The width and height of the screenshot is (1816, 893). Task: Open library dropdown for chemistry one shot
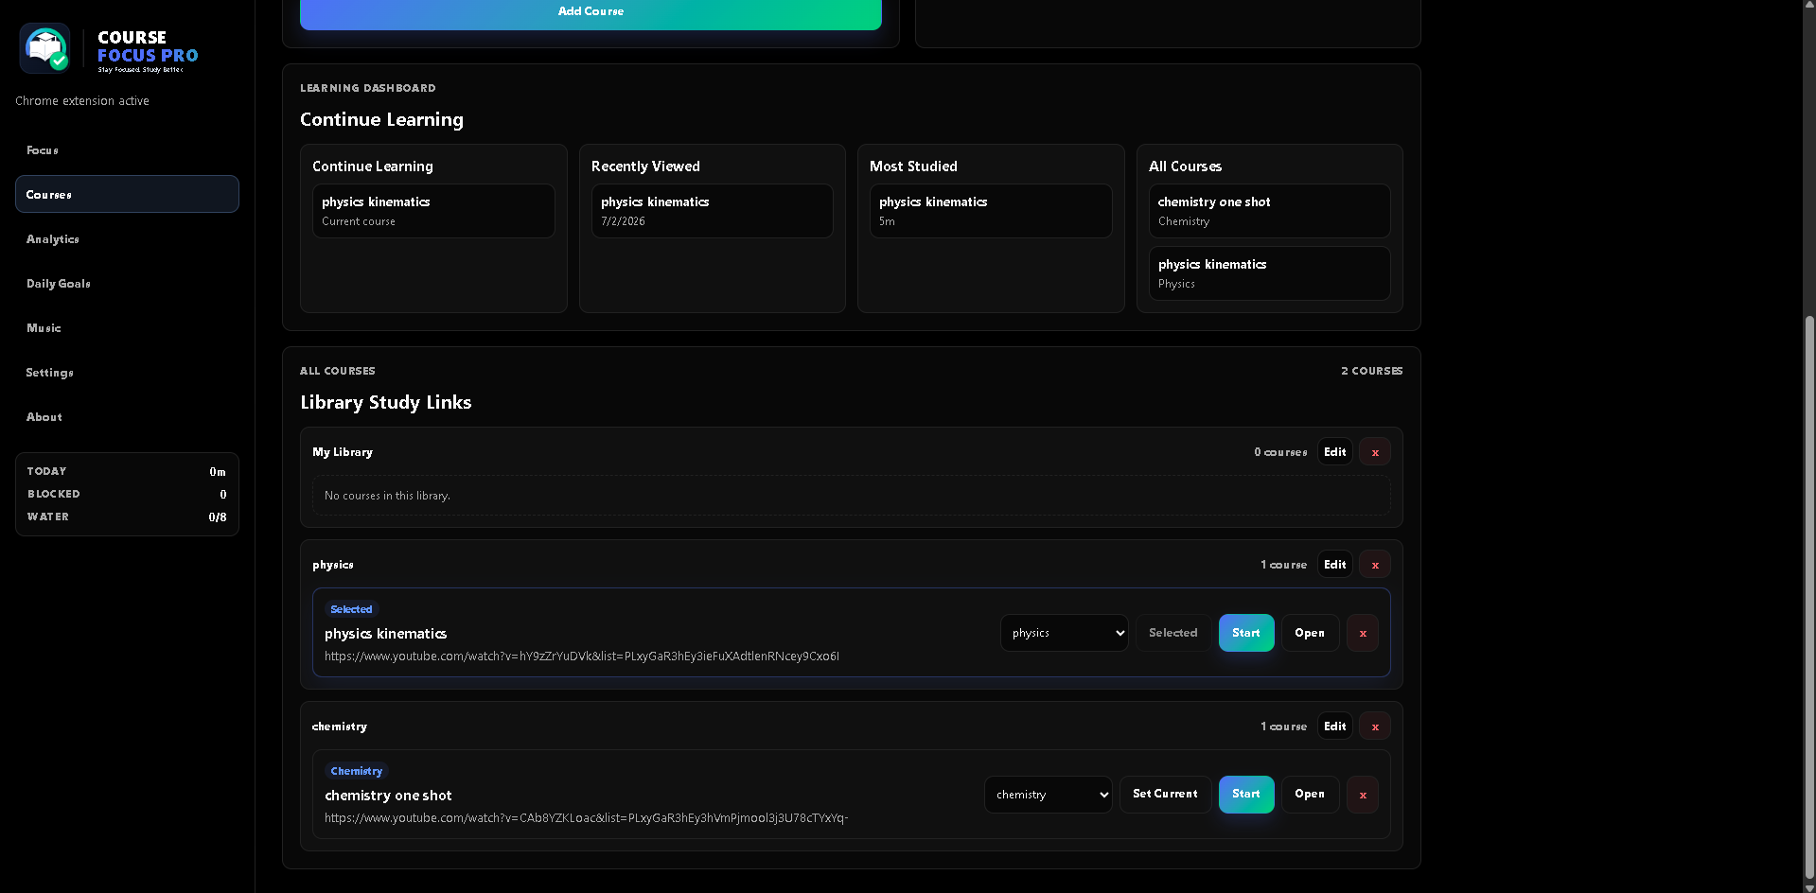click(1049, 795)
